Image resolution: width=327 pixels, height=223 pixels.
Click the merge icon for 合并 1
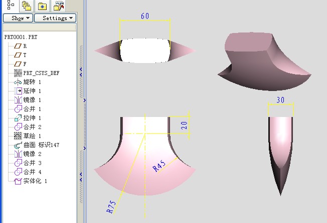18,108
